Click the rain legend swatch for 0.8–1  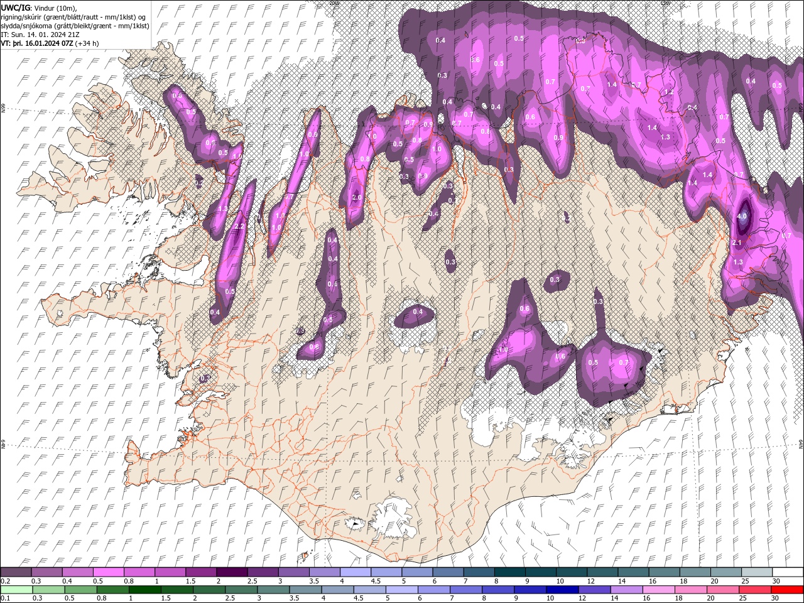(113, 590)
